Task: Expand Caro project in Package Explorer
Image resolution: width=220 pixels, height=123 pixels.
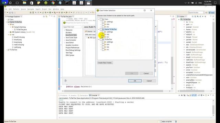Action: pyautogui.click(x=6, y=19)
